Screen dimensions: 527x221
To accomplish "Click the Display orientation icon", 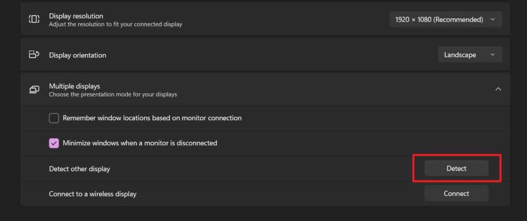I will tap(34, 54).
